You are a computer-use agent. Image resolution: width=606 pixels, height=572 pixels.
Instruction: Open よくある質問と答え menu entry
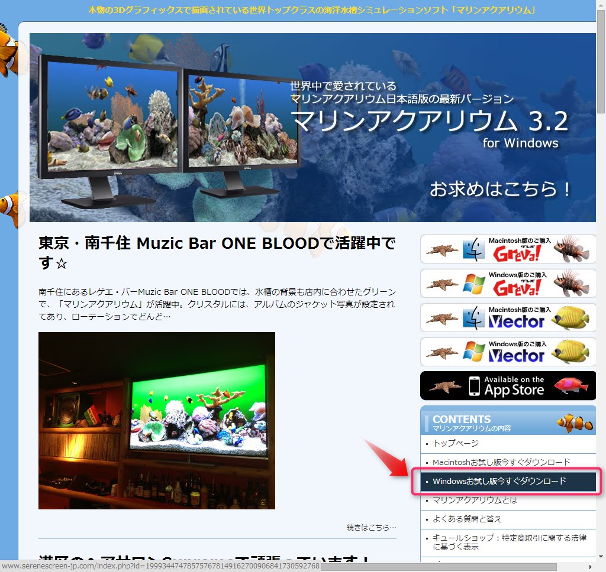[x=508, y=519]
